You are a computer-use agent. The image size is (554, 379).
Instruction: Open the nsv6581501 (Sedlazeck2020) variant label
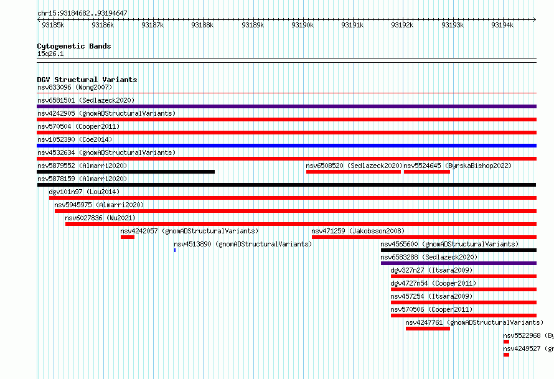[86, 100]
